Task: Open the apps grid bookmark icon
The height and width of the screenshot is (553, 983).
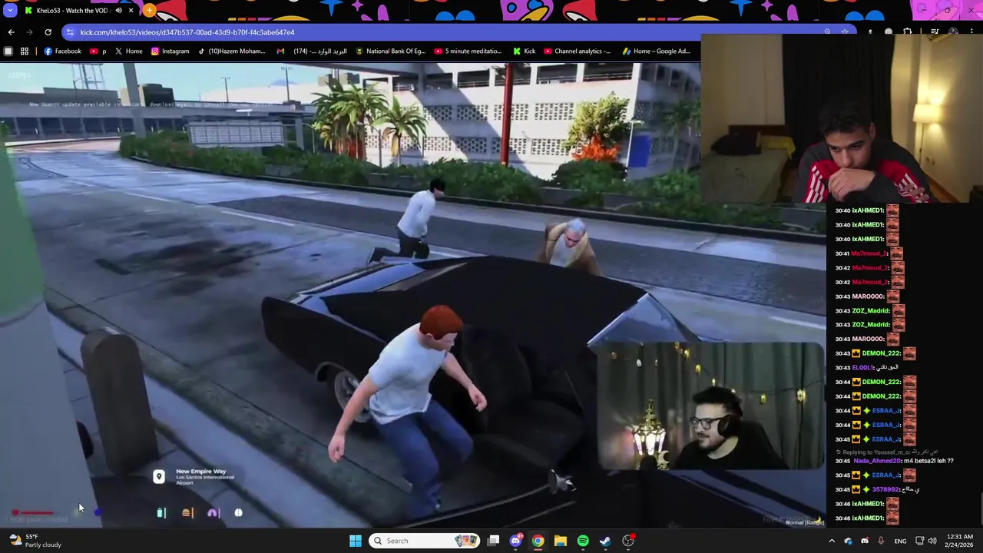Action: 25,51
